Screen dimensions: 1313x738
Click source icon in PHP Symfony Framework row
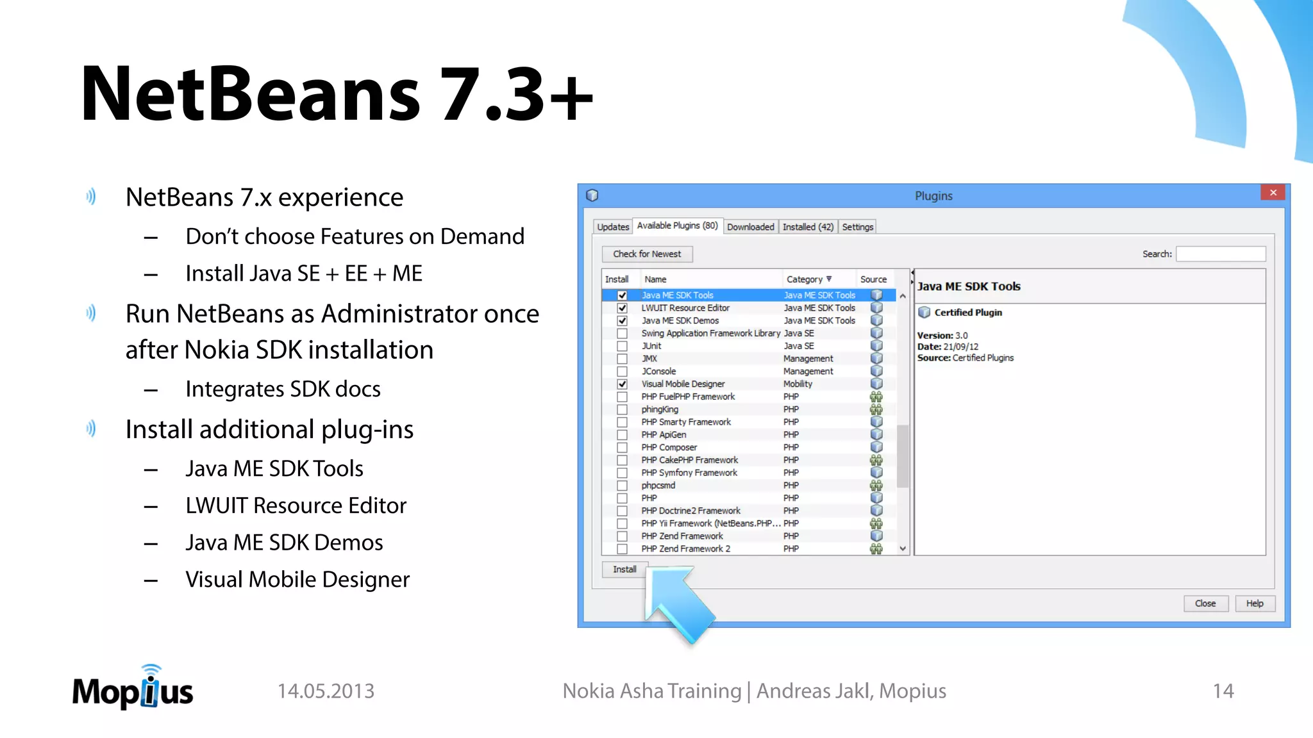click(876, 473)
